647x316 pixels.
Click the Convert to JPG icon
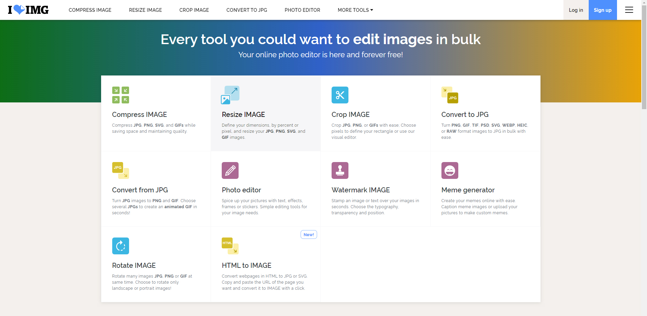click(450, 95)
